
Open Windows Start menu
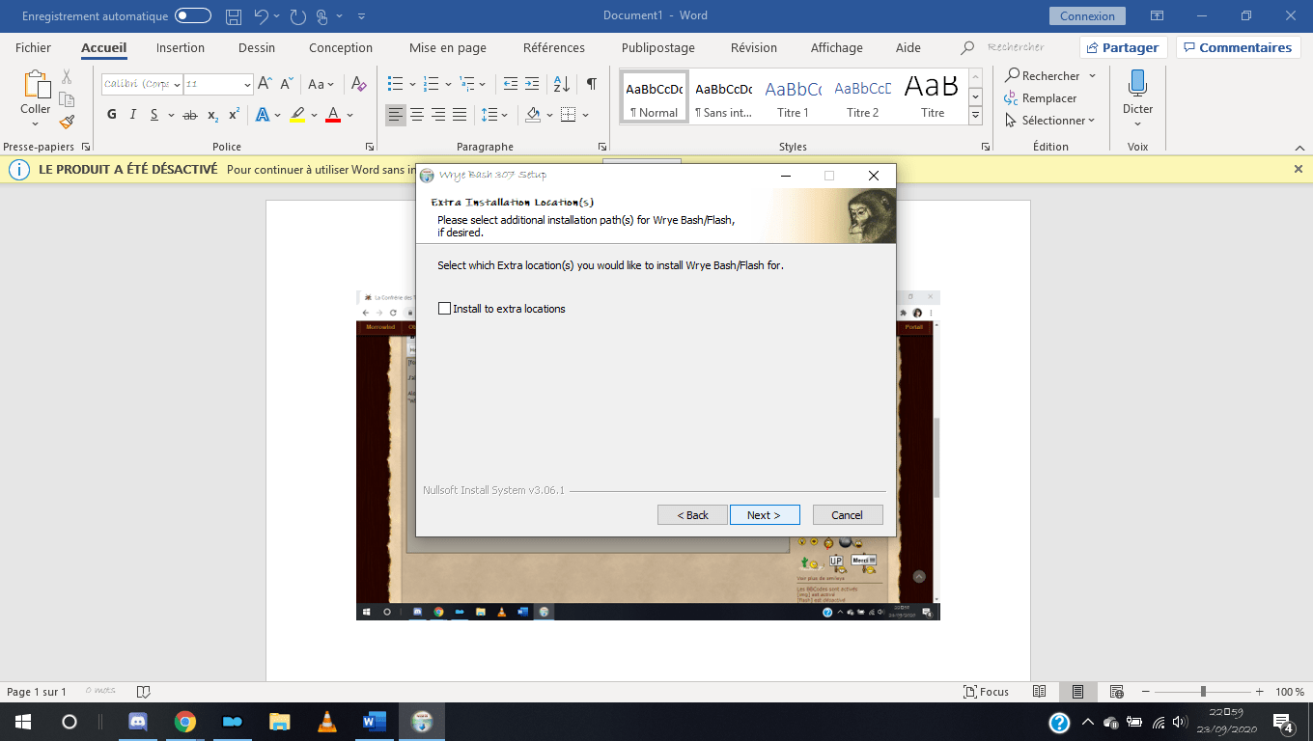pos(23,722)
